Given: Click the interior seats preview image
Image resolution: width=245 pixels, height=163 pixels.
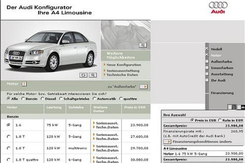Looking at the screenshot, I should (126, 35).
